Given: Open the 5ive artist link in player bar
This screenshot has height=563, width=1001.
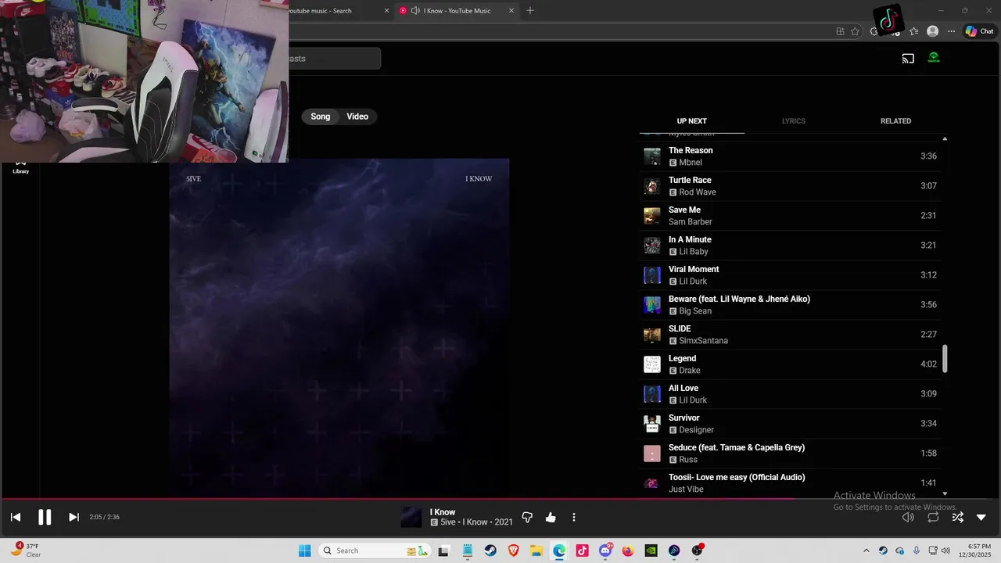Looking at the screenshot, I should coord(448,522).
